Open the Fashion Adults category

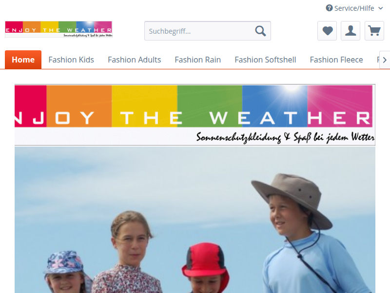(135, 60)
